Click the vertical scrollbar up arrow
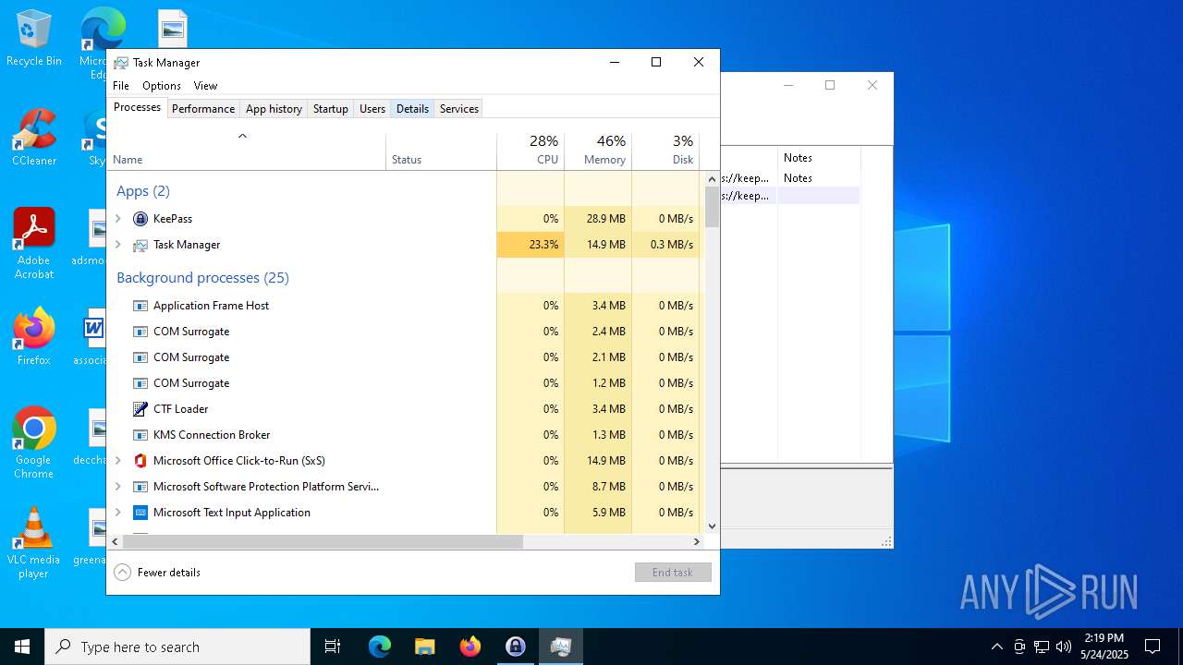The width and height of the screenshot is (1183, 665). pos(713,179)
